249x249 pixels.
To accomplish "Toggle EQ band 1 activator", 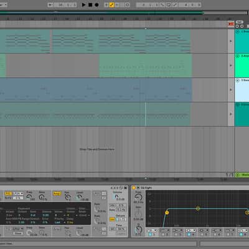I will tap(150, 235).
